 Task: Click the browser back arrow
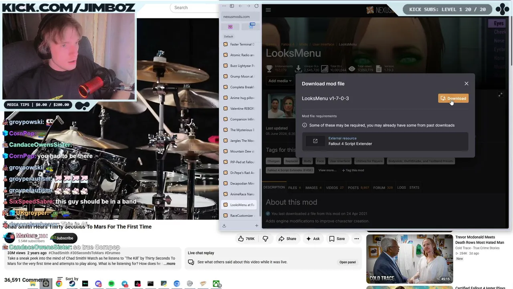click(240, 6)
